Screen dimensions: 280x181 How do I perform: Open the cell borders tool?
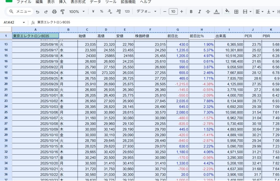pyautogui.click(x=236, y=12)
